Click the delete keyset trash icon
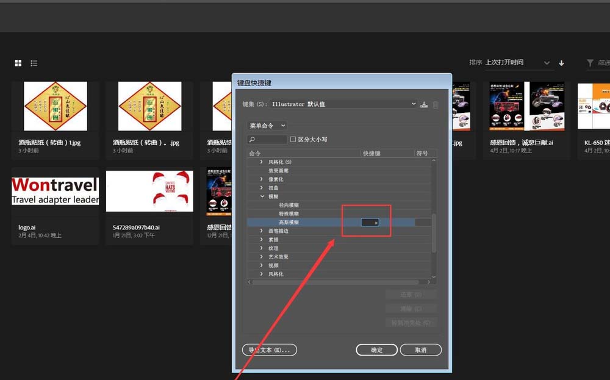 [x=436, y=104]
